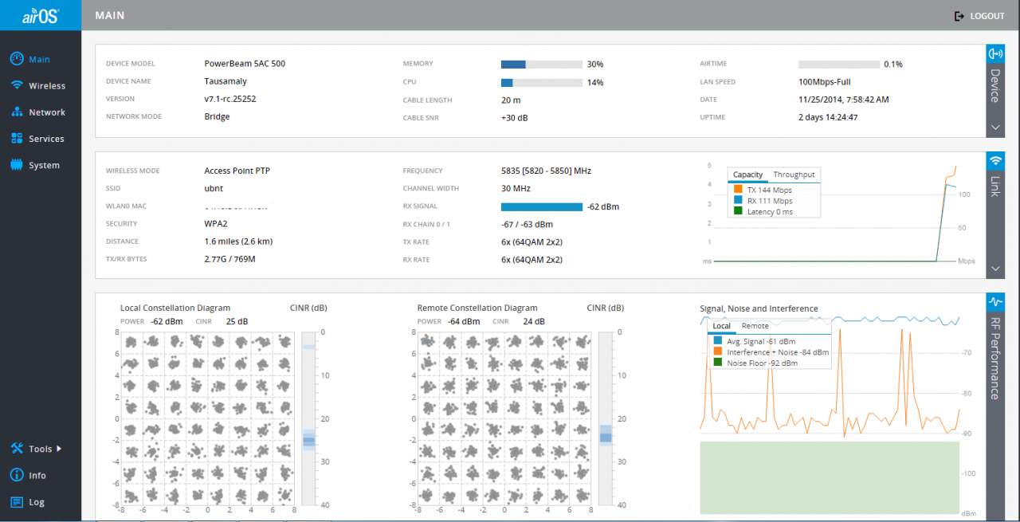Click the airOS logo
1020x522 pixels.
click(40, 15)
